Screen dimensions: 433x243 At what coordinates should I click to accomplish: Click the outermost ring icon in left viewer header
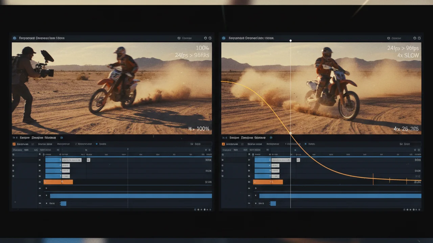[x=210, y=38]
